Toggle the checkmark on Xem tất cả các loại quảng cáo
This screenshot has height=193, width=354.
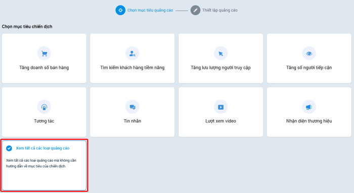coord(9,148)
